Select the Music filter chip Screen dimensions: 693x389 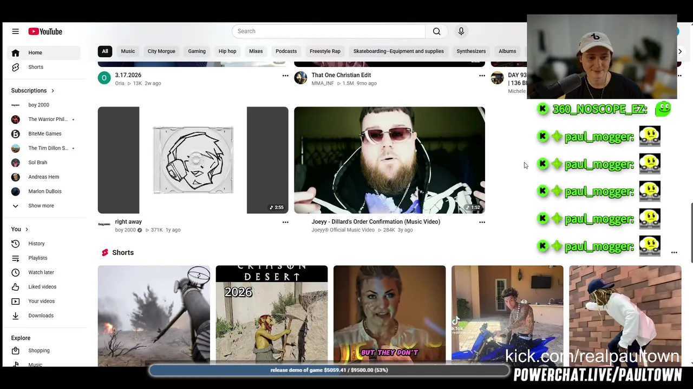(x=128, y=51)
